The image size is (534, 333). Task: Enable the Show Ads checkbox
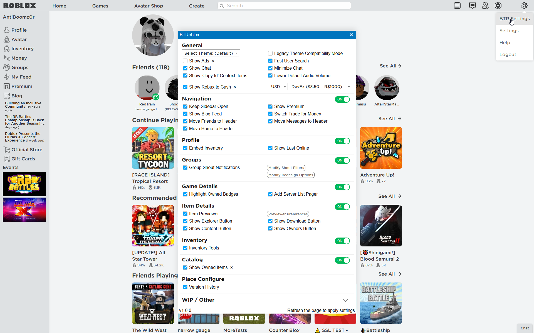(184, 60)
